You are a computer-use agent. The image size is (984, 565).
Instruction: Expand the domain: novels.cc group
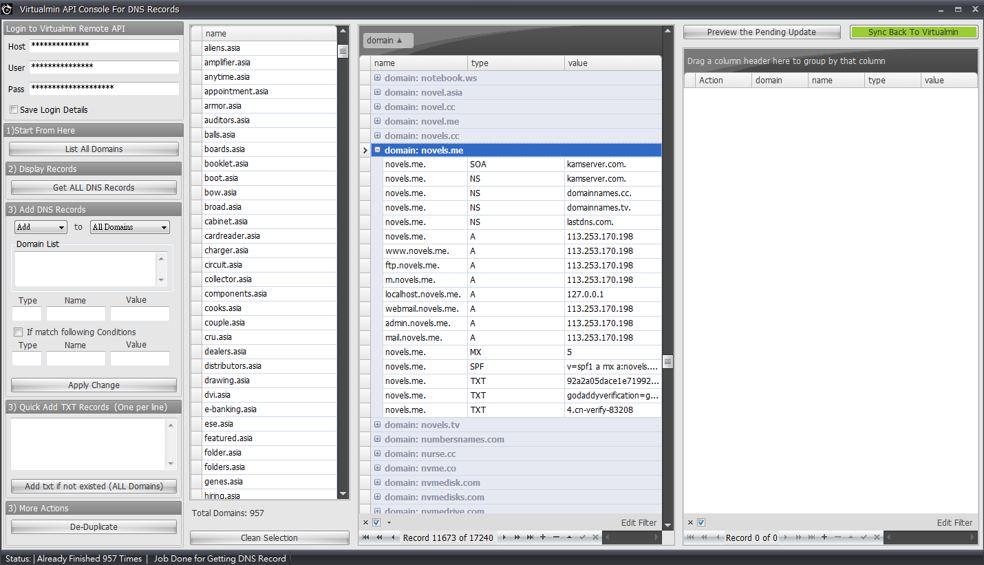377,135
